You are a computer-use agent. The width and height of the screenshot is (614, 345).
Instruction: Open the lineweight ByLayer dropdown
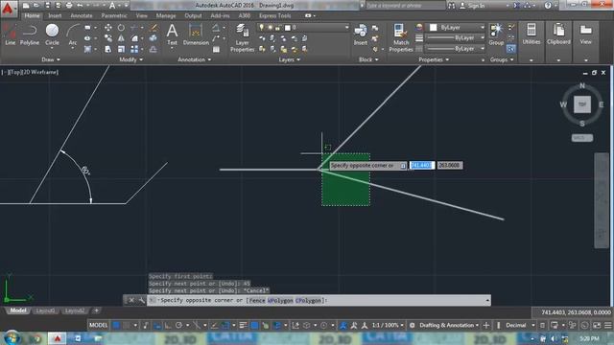coord(456,38)
